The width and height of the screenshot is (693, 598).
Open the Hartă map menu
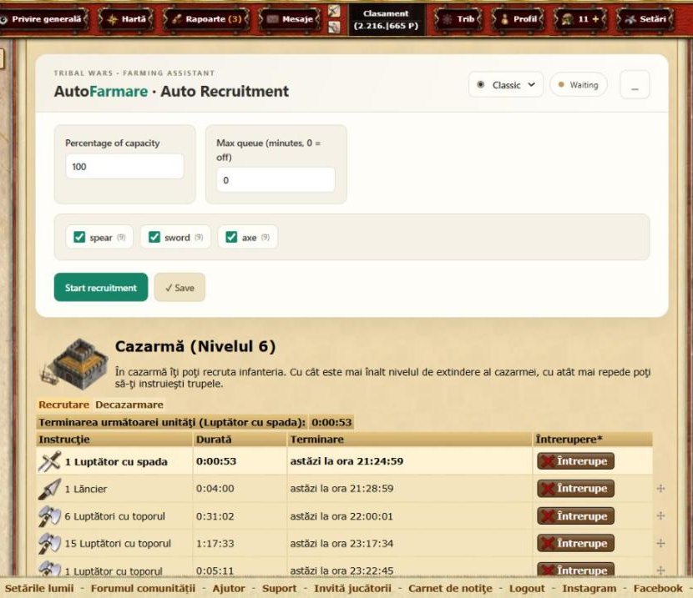click(x=127, y=19)
